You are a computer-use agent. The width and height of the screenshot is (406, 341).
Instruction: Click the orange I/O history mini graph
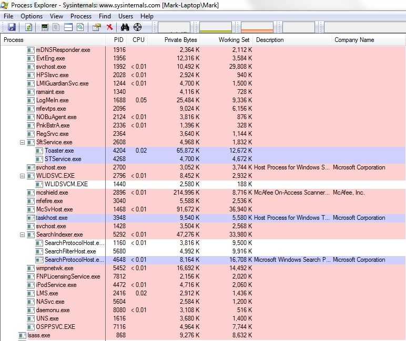[x=257, y=27]
